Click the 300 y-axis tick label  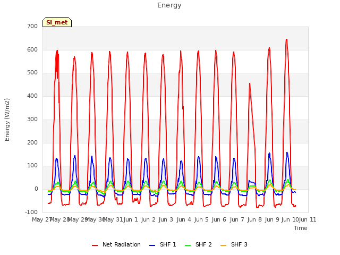tap(32, 119)
